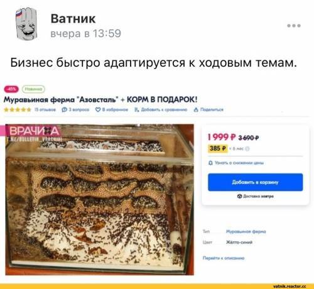This screenshot has width=314, height=289.
Task: Click the heart icon for В избранное
Action: 98,109
